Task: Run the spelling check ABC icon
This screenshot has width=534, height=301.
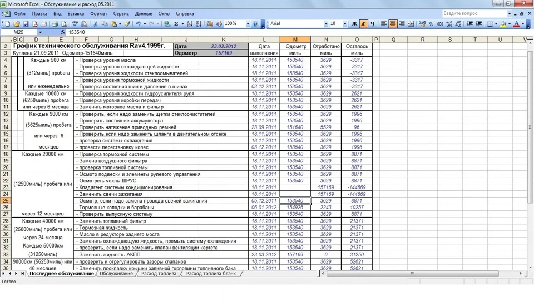Action: coord(75,24)
